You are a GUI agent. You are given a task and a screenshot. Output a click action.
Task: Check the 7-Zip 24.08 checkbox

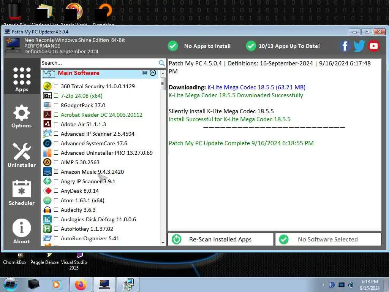tap(56, 95)
